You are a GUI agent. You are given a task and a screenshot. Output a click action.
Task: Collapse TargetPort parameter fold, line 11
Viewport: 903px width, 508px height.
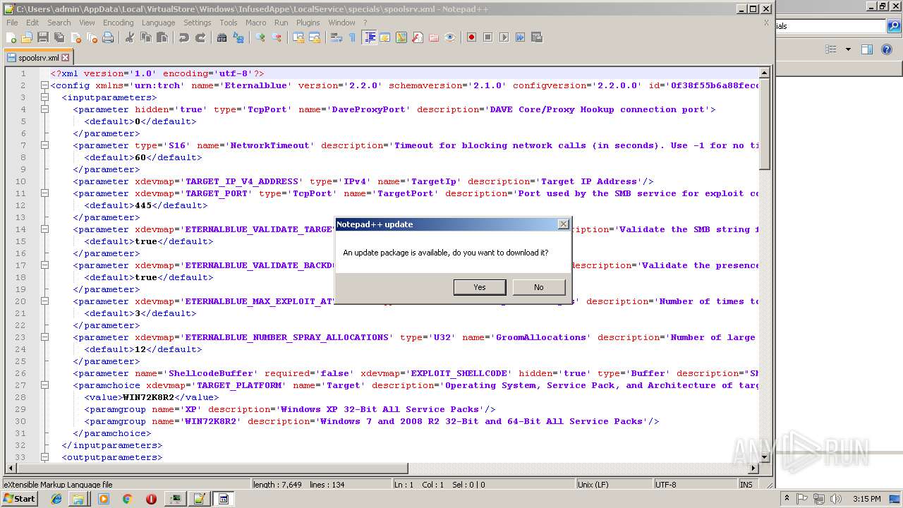44,193
